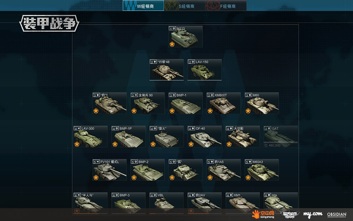This screenshot has width=353, height=221.
Task: Click the star badge on BMP-2 card
Action: [x=134, y=178]
